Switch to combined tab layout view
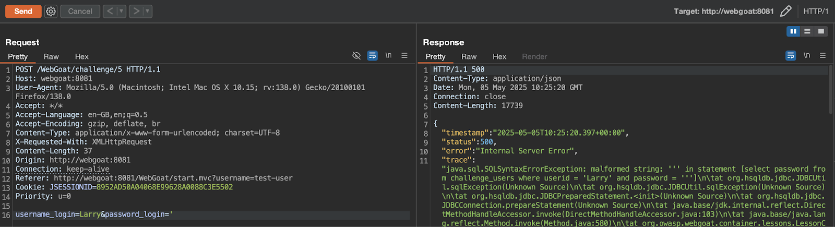Viewport: 835px width, 227px height. pos(821,31)
